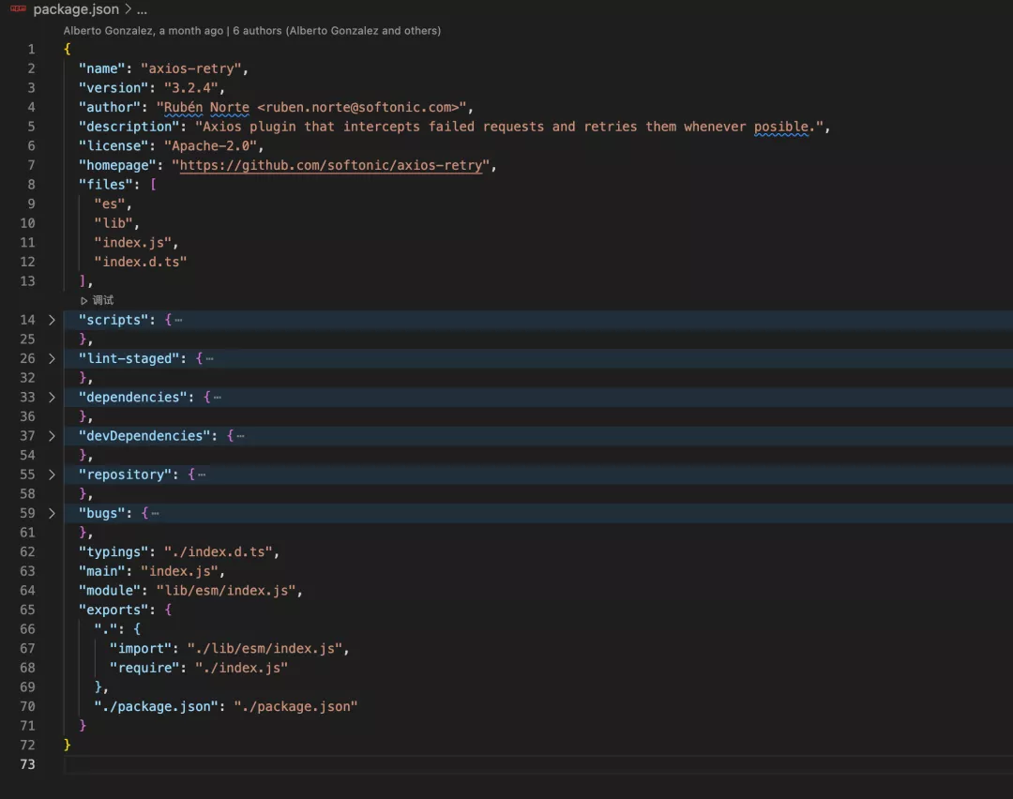
Task: Open the breadcrumb ellipsis symbol picker
Action: click(143, 9)
